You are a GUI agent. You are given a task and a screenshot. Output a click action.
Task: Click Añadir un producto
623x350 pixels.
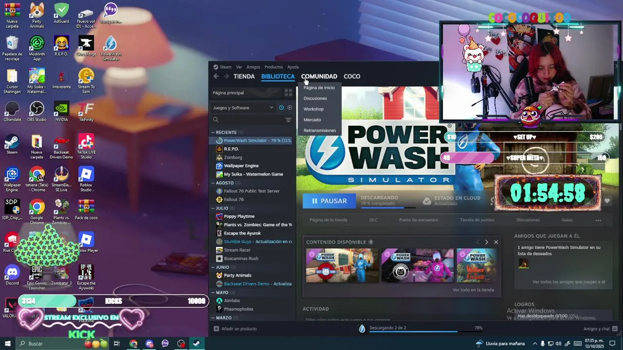235,329
